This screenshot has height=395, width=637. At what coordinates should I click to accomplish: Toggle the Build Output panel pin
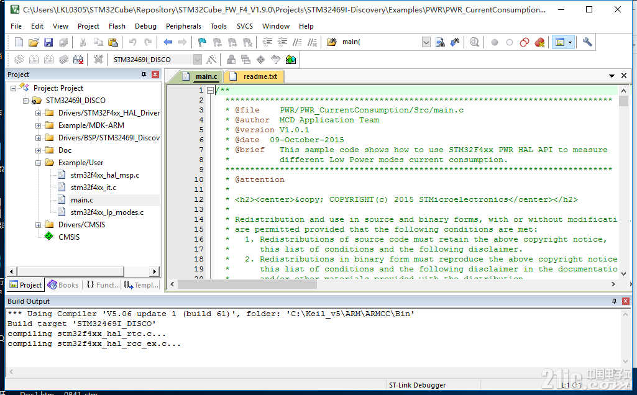tap(614, 301)
